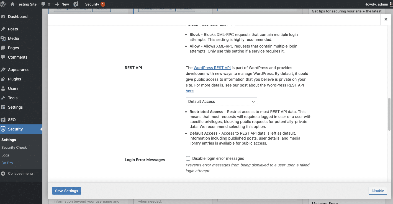Open the Users menu

21,88
